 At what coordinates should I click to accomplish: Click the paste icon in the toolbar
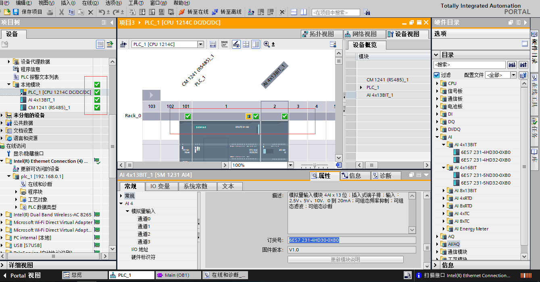(81, 12)
